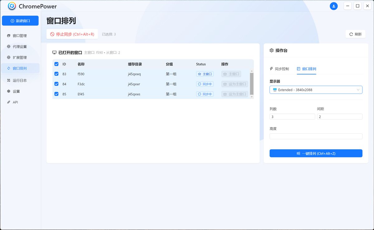Click the 主窗口 status badge of f590
Image resolution: width=374 pixels, height=230 pixels.
tap(205, 74)
